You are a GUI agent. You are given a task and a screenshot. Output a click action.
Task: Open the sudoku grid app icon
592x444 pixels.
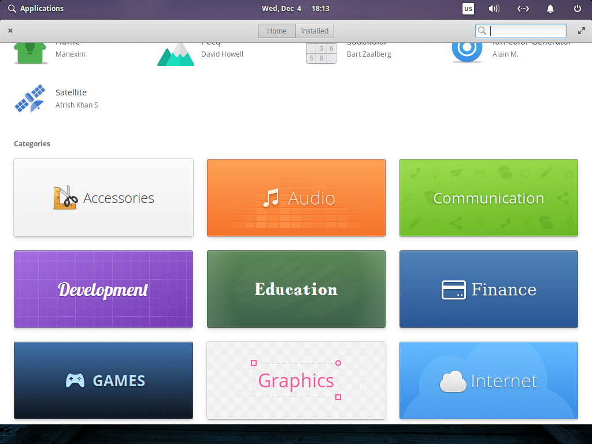click(x=321, y=53)
